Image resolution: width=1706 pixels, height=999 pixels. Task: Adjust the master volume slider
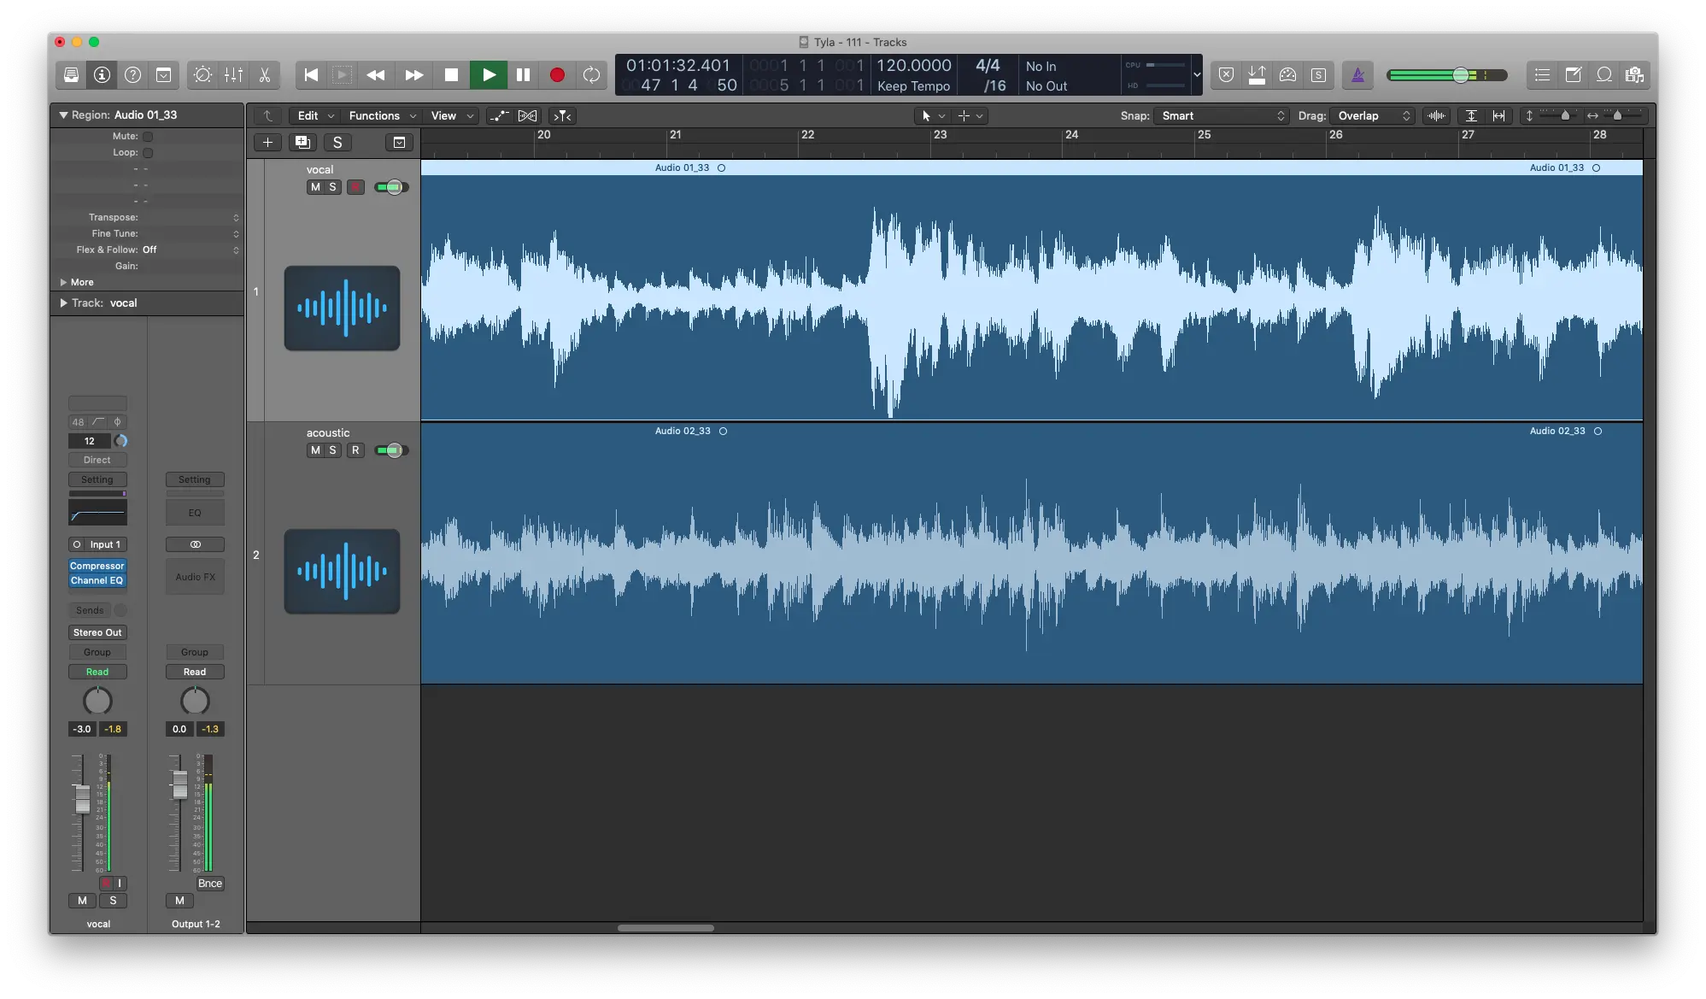[x=1461, y=75]
